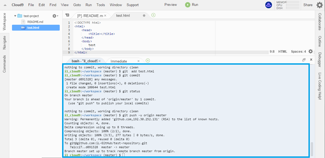Open the Cloud9 menu

click(x=18, y=5)
